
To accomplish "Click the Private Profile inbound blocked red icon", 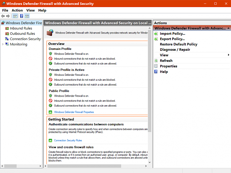I will tap(51, 80).
